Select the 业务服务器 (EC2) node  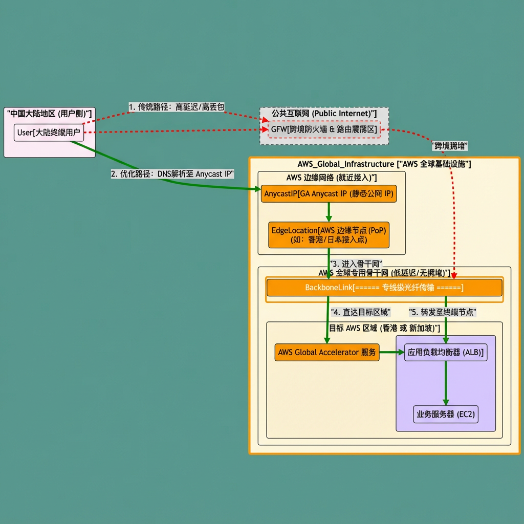(445, 414)
